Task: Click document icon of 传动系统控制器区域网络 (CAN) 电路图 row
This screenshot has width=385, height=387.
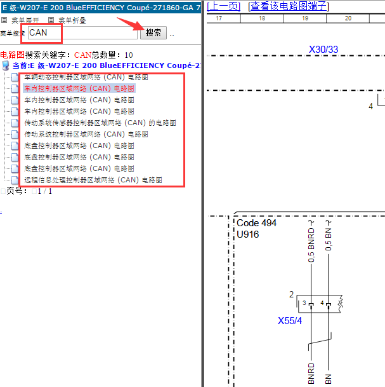Action: tap(15, 134)
